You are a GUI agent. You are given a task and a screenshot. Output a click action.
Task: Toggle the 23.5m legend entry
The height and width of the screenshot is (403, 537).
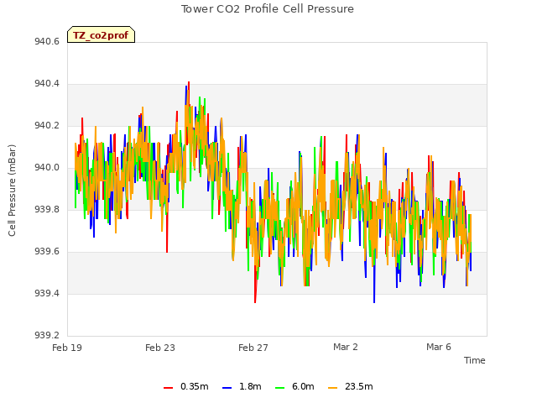[351, 386]
